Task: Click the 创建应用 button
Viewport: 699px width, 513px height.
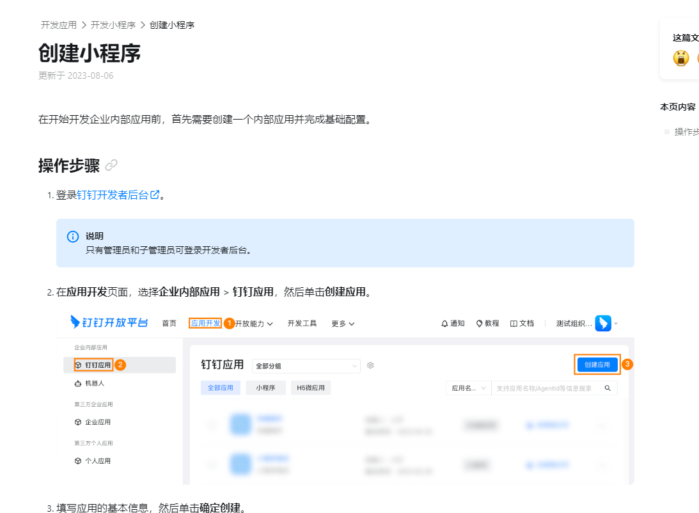Action: (597, 365)
